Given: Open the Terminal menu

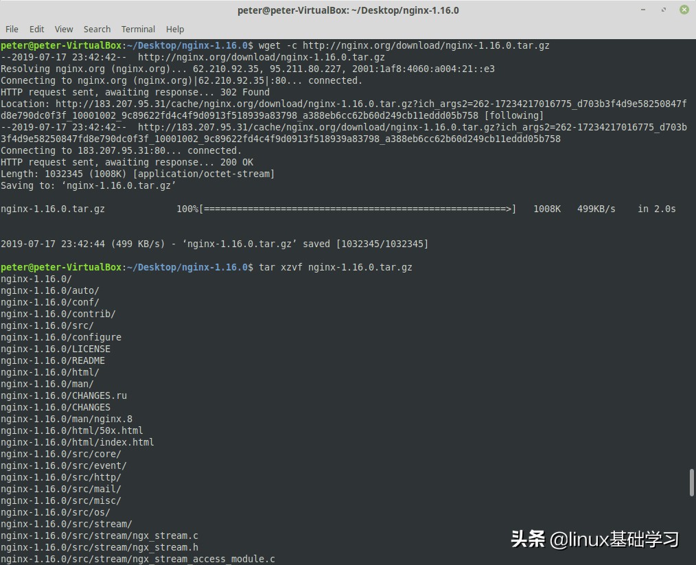Looking at the screenshot, I should (x=138, y=30).
